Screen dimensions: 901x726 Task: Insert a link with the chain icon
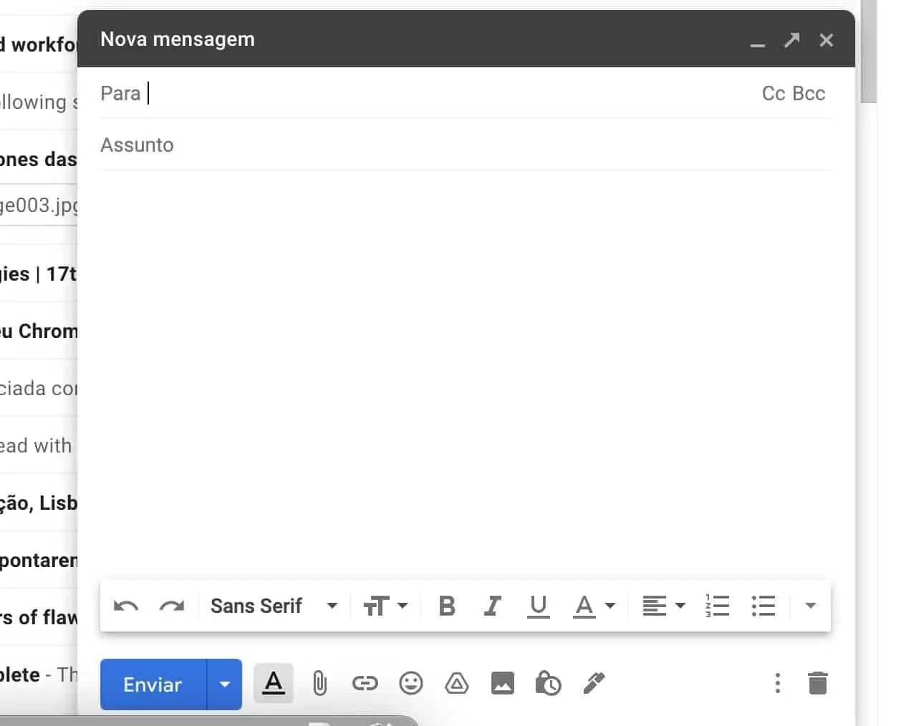[x=365, y=684]
